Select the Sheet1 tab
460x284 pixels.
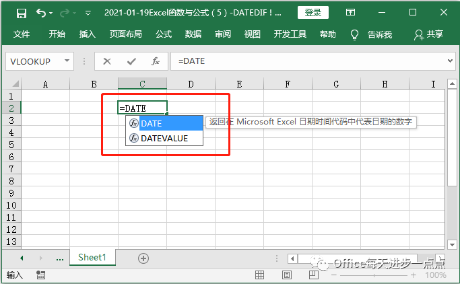[92, 257]
